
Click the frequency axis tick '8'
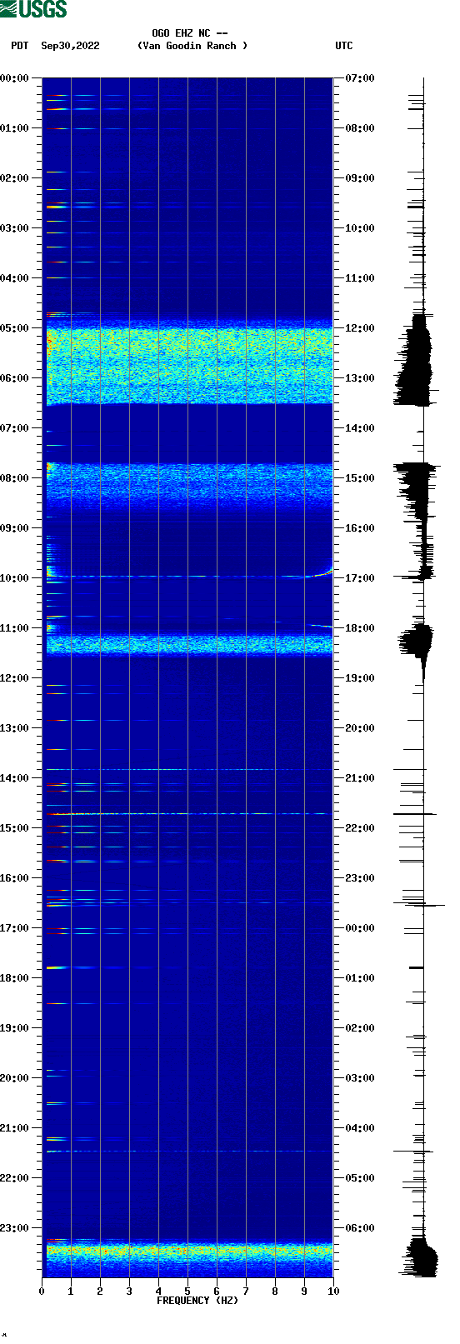pyautogui.click(x=275, y=1292)
